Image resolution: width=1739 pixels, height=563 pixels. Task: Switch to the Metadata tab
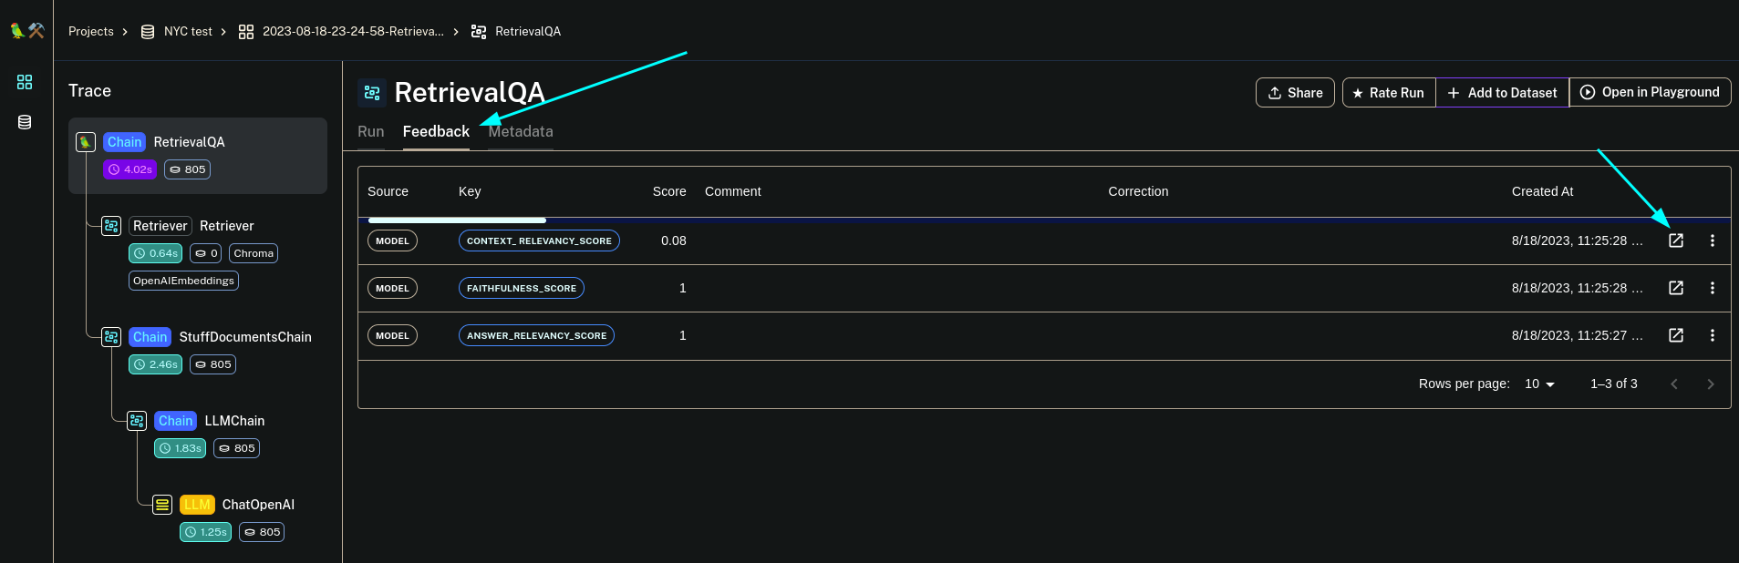[x=521, y=132]
